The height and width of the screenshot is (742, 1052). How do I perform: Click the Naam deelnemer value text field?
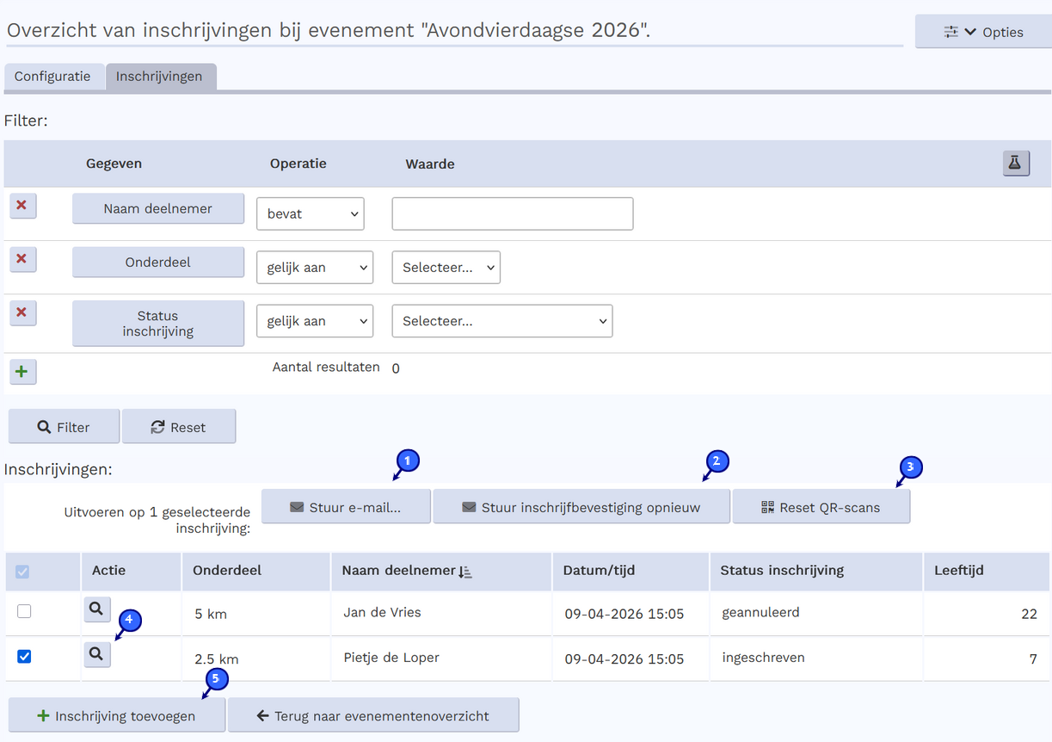(512, 214)
